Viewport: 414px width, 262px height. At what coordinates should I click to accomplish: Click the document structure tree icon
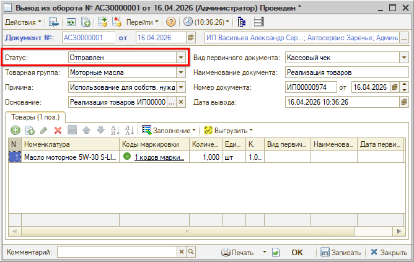[242, 22]
